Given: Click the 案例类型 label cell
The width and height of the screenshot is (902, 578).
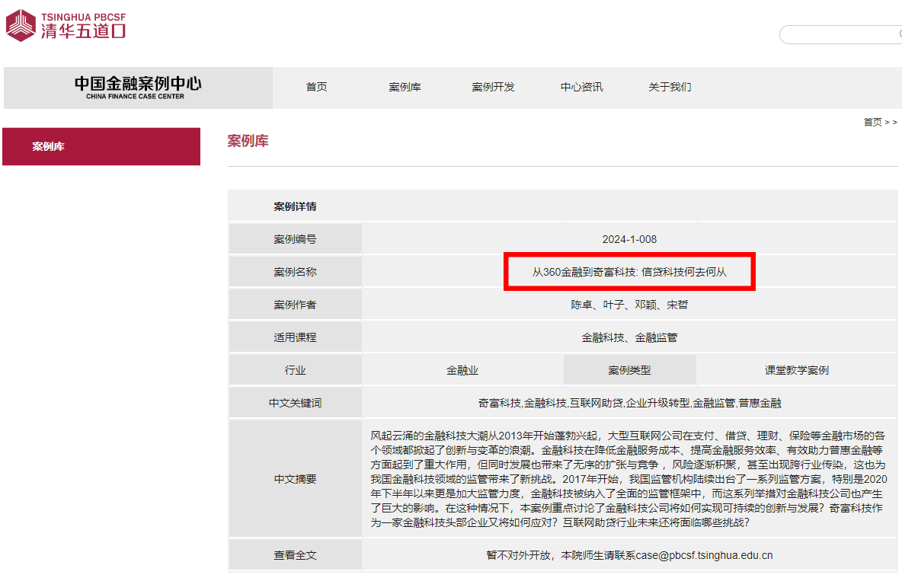Looking at the screenshot, I should tap(630, 370).
